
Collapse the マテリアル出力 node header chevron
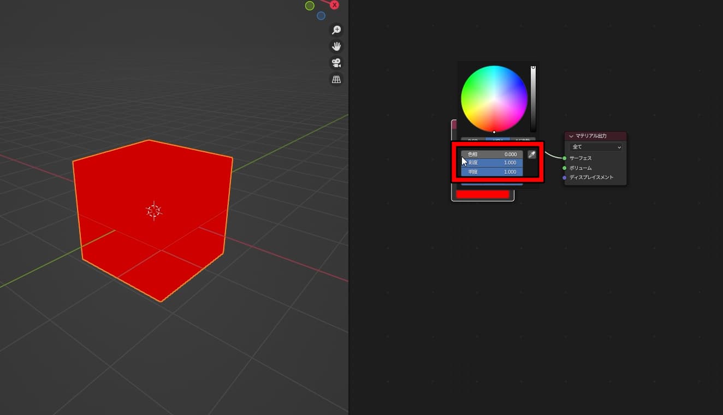coord(571,136)
